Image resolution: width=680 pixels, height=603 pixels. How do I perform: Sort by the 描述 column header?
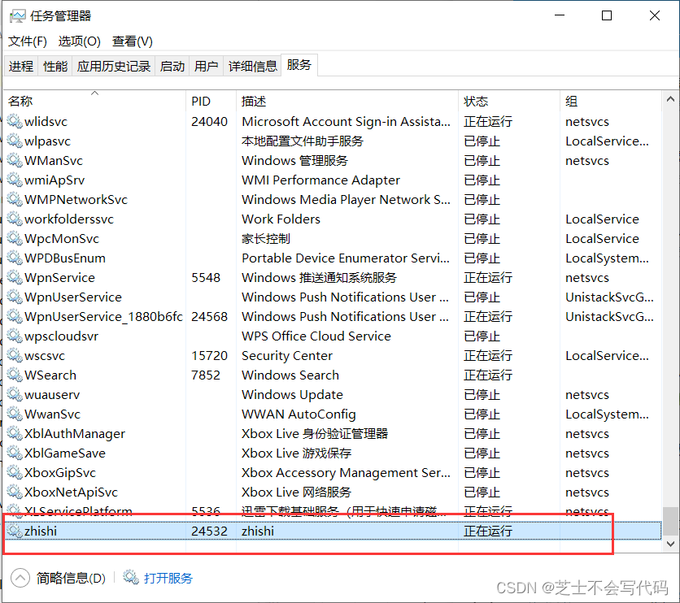click(x=347, y=101)
